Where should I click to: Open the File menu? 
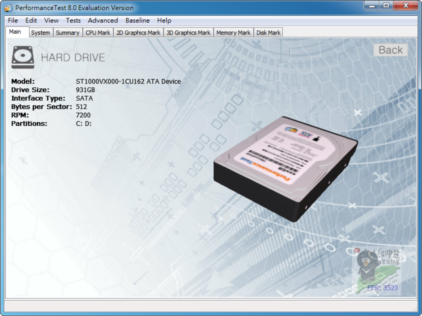coord(13,21)
